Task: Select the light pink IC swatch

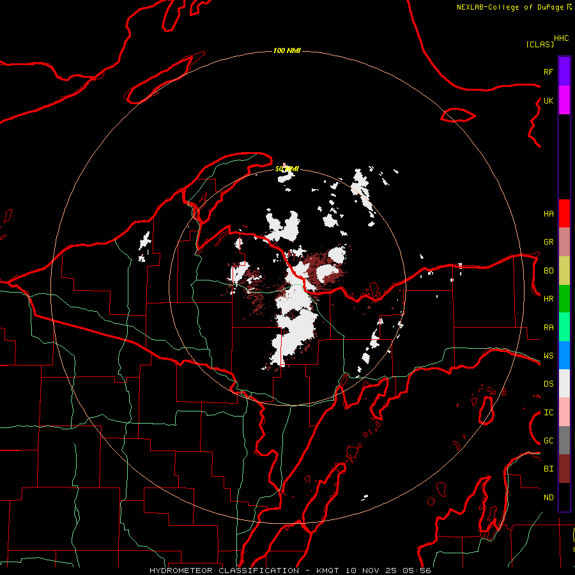Action: [x=564, y=412]
